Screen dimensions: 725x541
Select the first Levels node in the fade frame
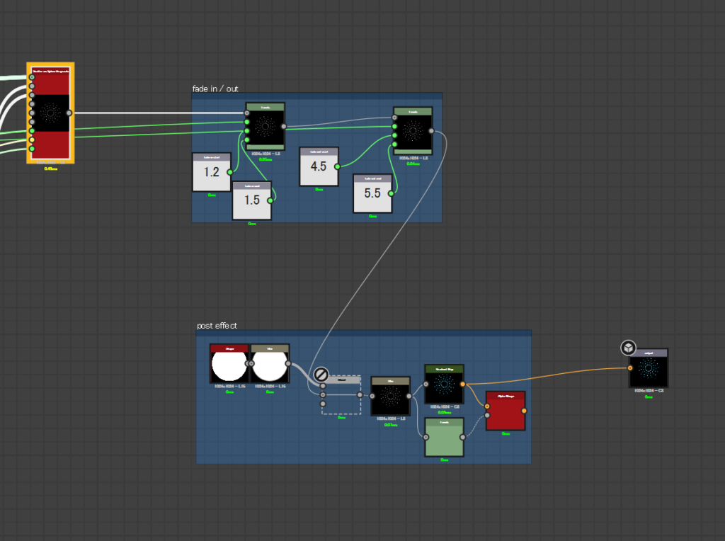266,127
